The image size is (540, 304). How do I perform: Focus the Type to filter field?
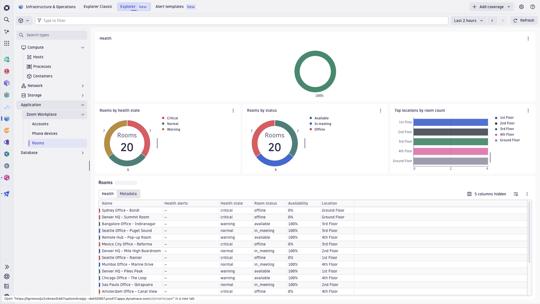pyautogui.click(x=242, y=21)
